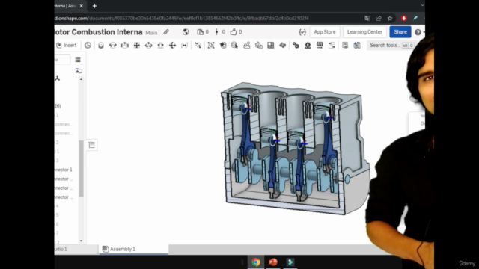Open the green app in the taskbar
479x269 pixels.
point(290,262)
